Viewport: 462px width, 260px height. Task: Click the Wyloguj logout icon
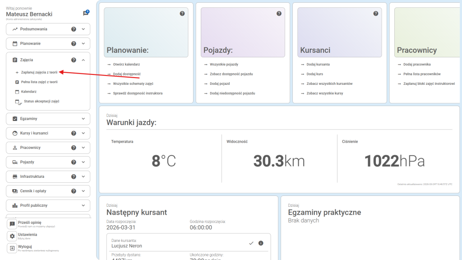tap(12, 248)
